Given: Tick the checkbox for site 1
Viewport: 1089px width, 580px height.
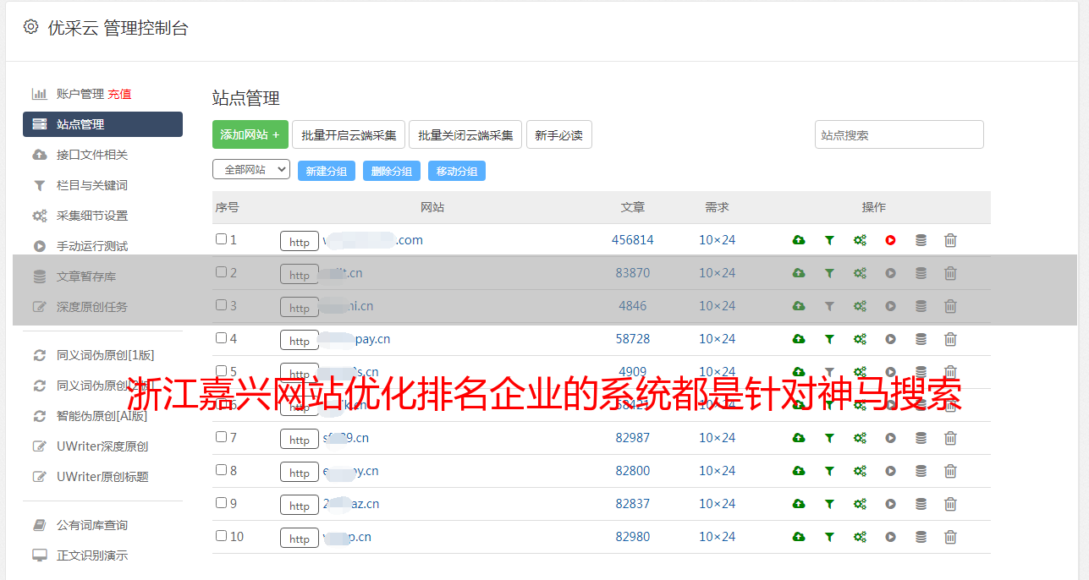Looking at the screenshot, I should [x=221, y=239].
